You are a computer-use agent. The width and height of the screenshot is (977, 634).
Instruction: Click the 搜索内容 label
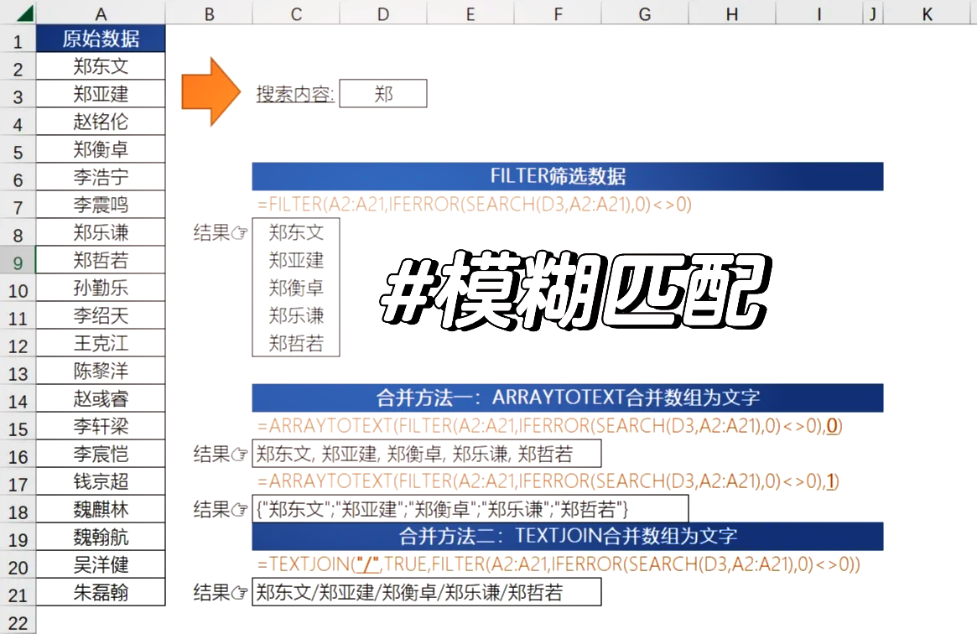tap(295, 94)
